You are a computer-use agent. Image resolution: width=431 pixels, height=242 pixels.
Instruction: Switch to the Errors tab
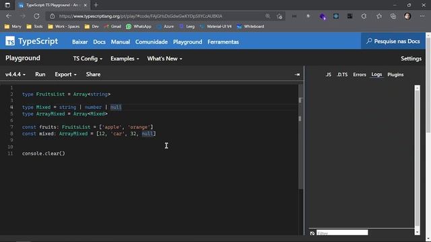pyautogui.click(x=360, y=75)
